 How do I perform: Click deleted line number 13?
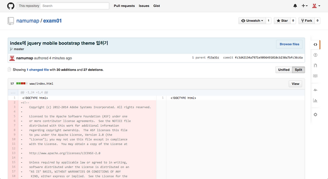[x=14, y=153]
